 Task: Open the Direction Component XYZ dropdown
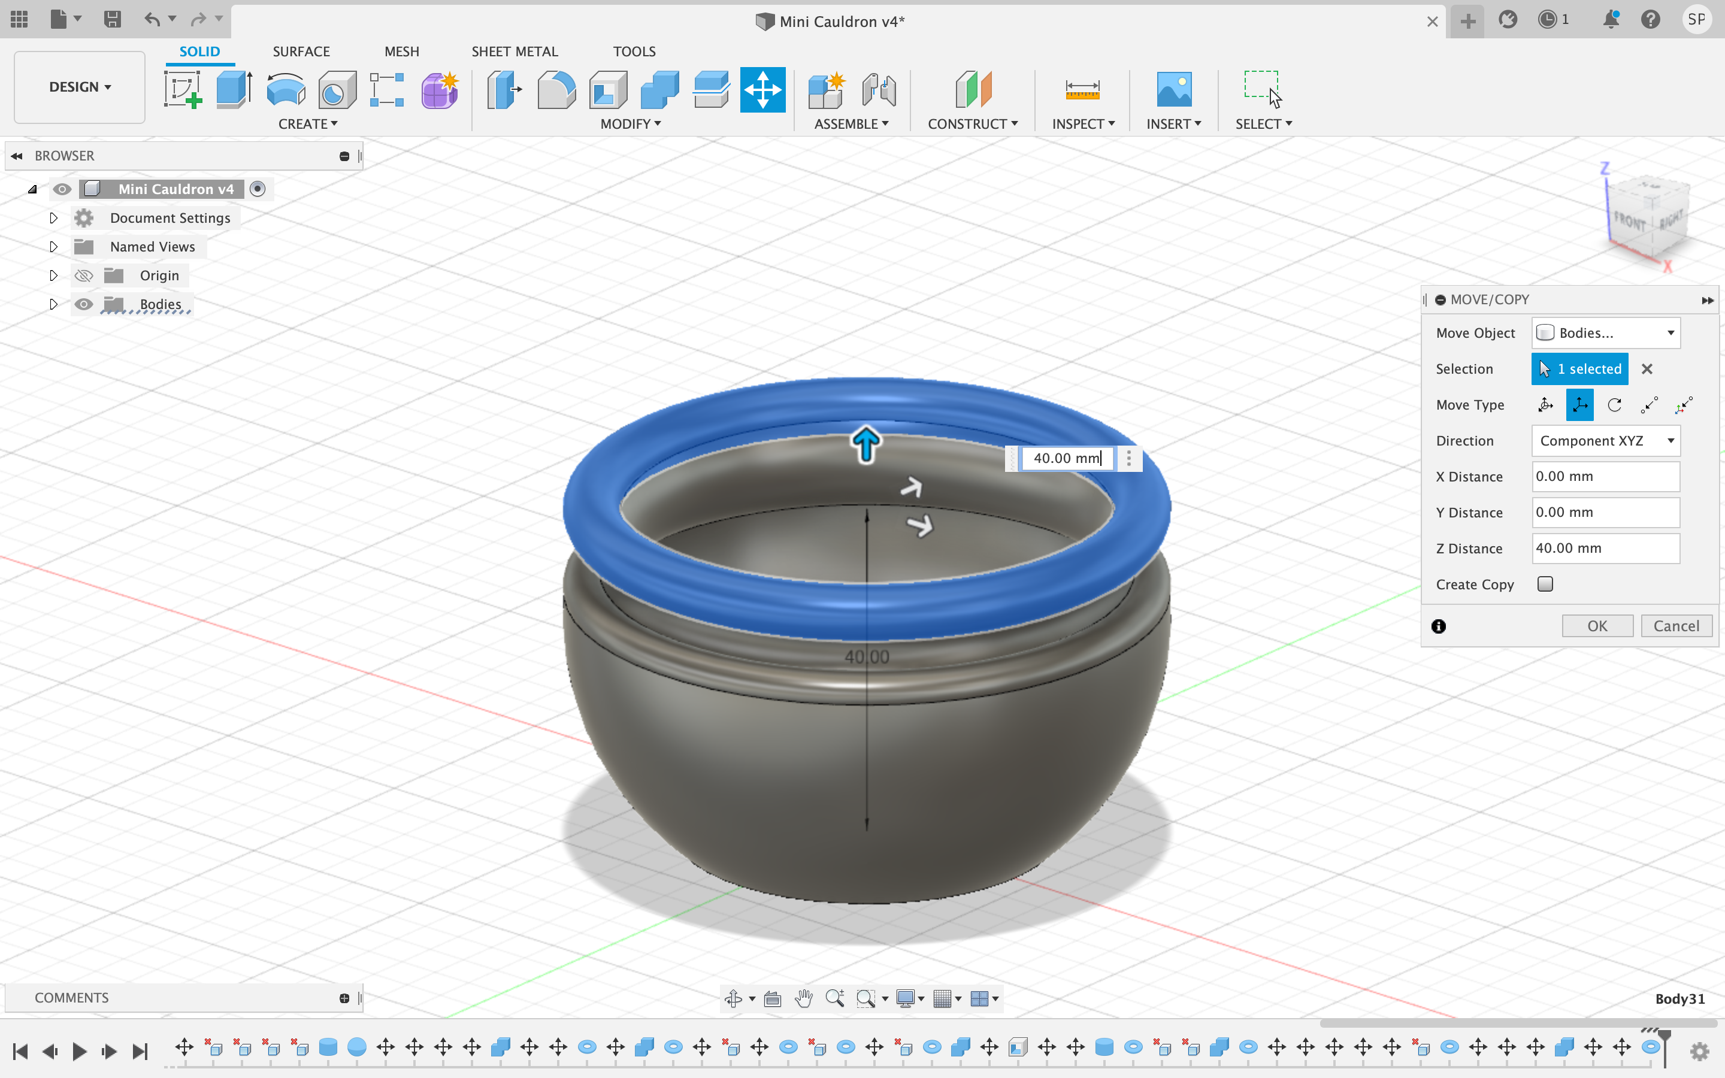coord(1605,441)
